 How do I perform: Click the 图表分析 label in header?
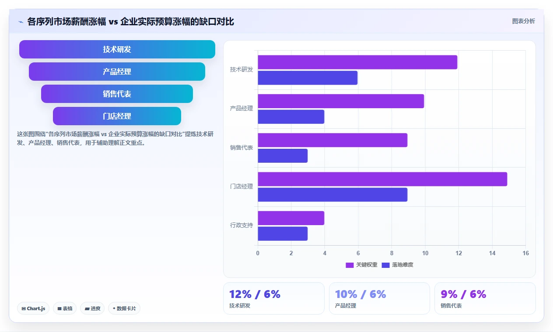coord(523,21)
